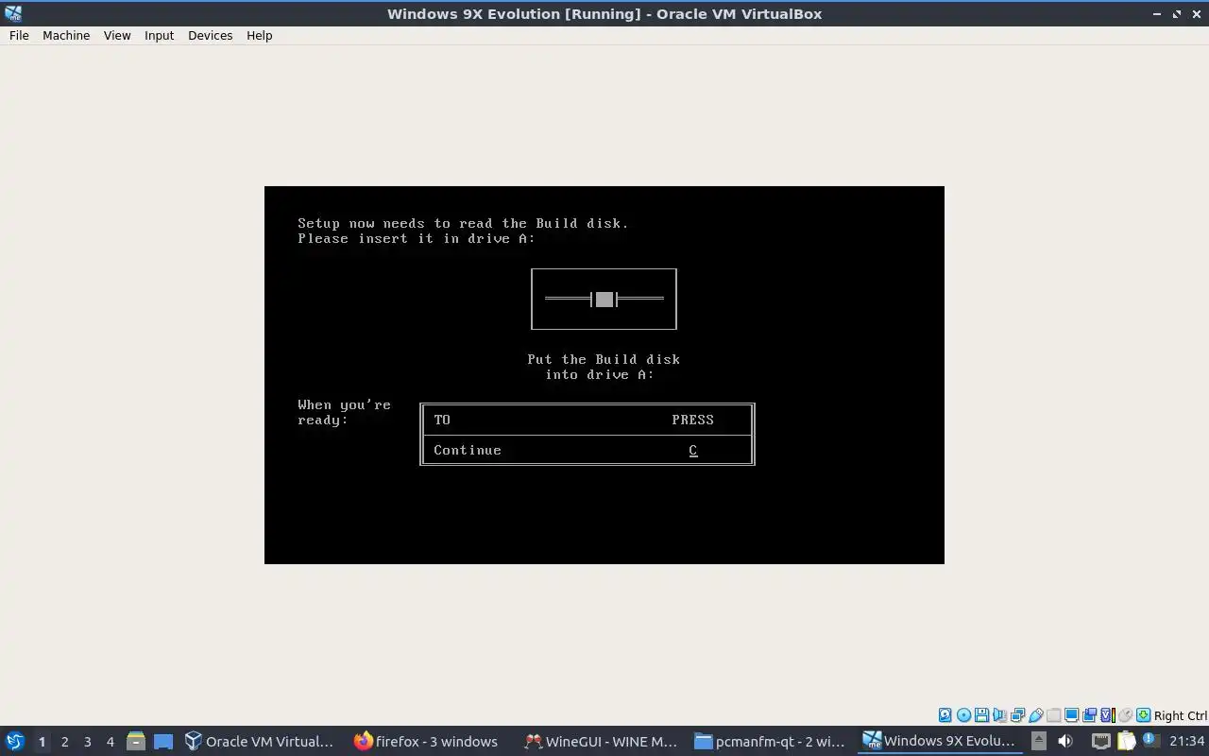Click the USB devices indicator icon

tap(1035, 715)
